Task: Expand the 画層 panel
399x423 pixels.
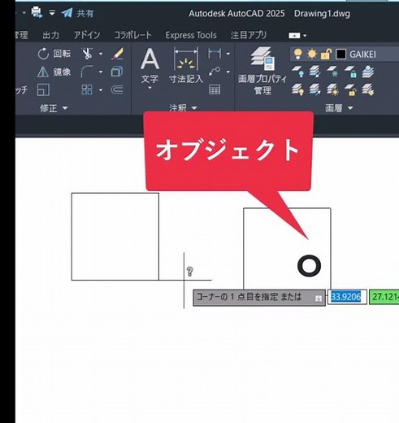Action: point(339,108)
